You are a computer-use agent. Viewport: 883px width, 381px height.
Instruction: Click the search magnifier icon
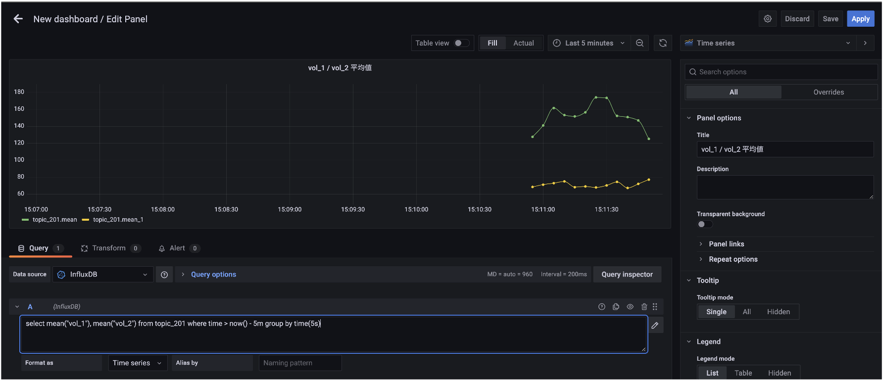[x=693, y=72]
